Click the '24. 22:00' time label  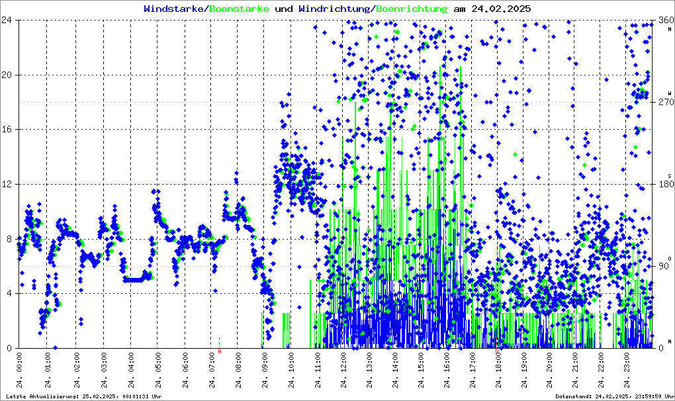tap(601, 370)
